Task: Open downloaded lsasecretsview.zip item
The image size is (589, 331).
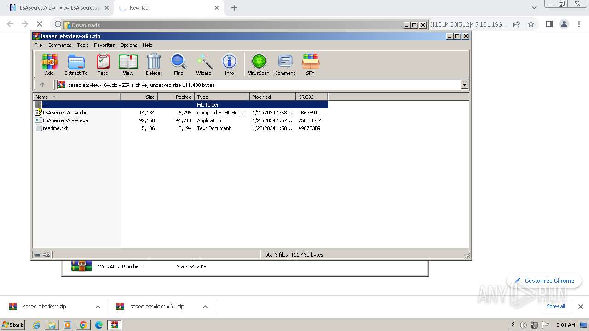Action: [x=44, y=307]
